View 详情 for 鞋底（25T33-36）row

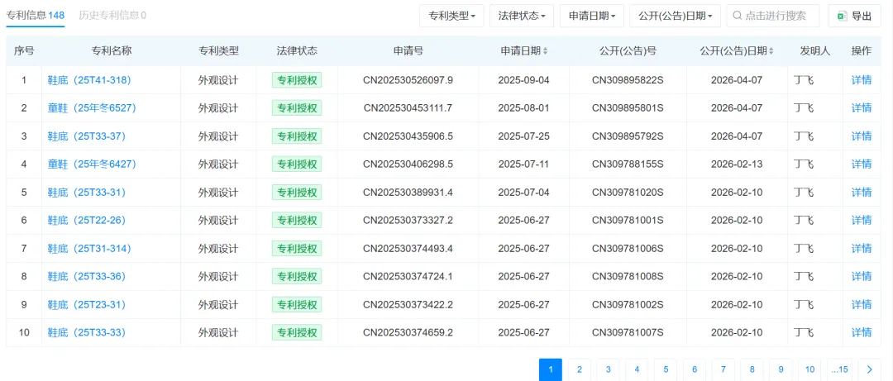coord(861,276)
